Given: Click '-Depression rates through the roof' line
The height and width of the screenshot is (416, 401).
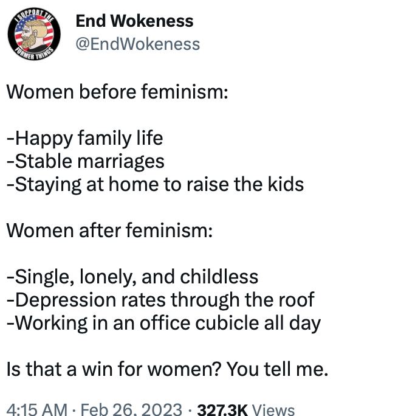Looking at the screenshot, I should click(x=160, y=300).
